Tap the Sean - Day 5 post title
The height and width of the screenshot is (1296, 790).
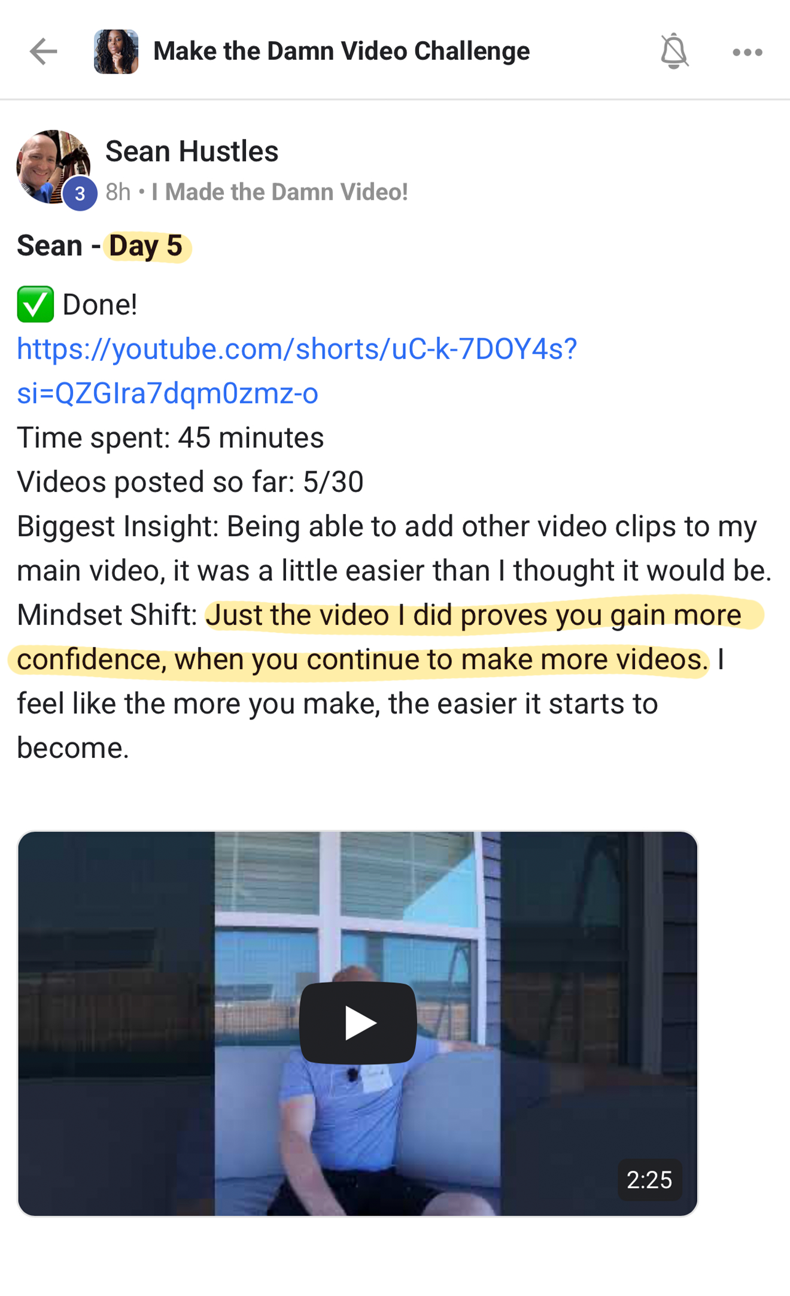tap(100, 246)
